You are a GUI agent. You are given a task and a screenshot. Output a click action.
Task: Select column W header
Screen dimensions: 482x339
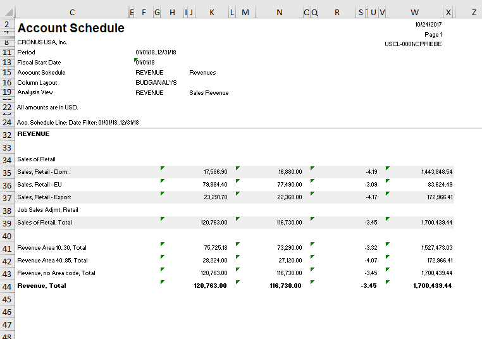pos(414,12)
